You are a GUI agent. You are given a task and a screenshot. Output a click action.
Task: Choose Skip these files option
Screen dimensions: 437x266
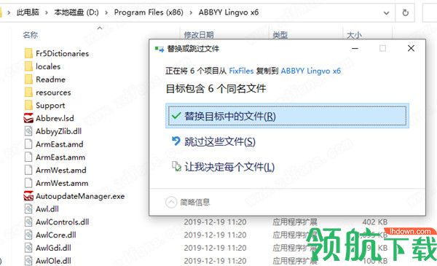pyautogui.click(x=220, y=141)
